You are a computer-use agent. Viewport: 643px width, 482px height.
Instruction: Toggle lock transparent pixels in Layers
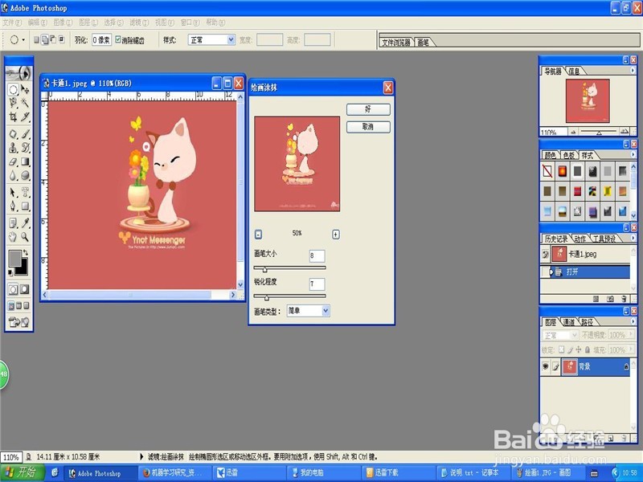tap(561, 349)
